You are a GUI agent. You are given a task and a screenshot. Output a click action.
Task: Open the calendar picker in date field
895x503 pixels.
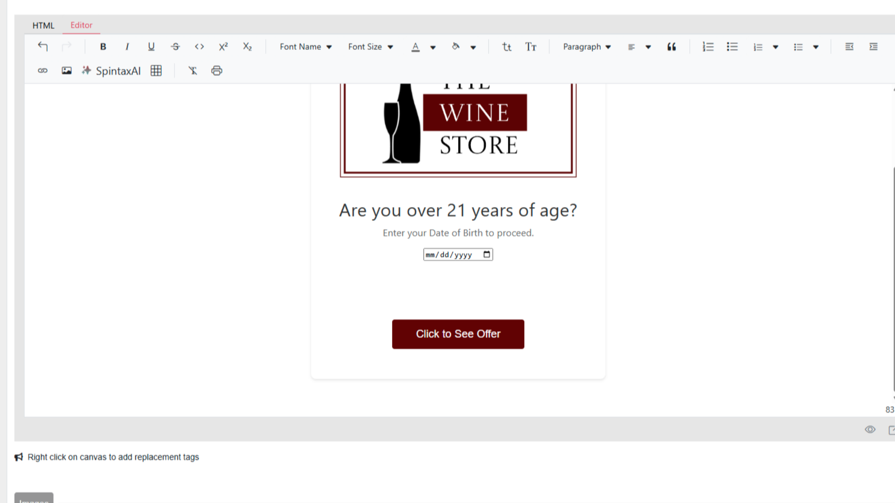click(x=487, y=255)
